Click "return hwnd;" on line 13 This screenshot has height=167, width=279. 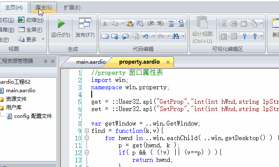tap(152, 160)
